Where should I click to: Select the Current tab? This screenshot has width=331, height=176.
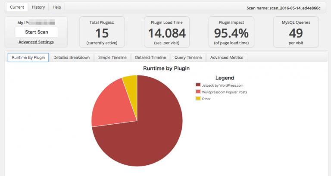[x=17, y=7]
